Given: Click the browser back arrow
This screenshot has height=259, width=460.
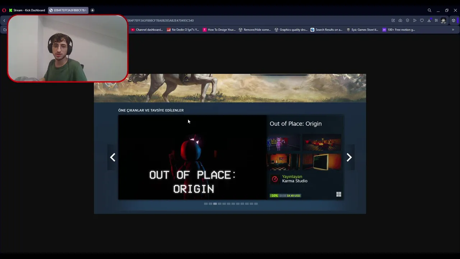Looking at the screenshot, I should pyautogui.click(x=4, y=21).
